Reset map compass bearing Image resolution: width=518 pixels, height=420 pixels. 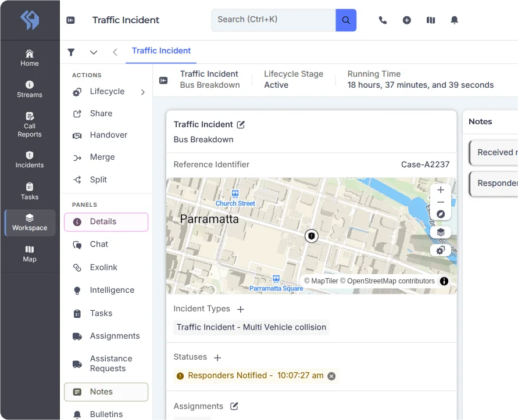click(x=440, y=214)
